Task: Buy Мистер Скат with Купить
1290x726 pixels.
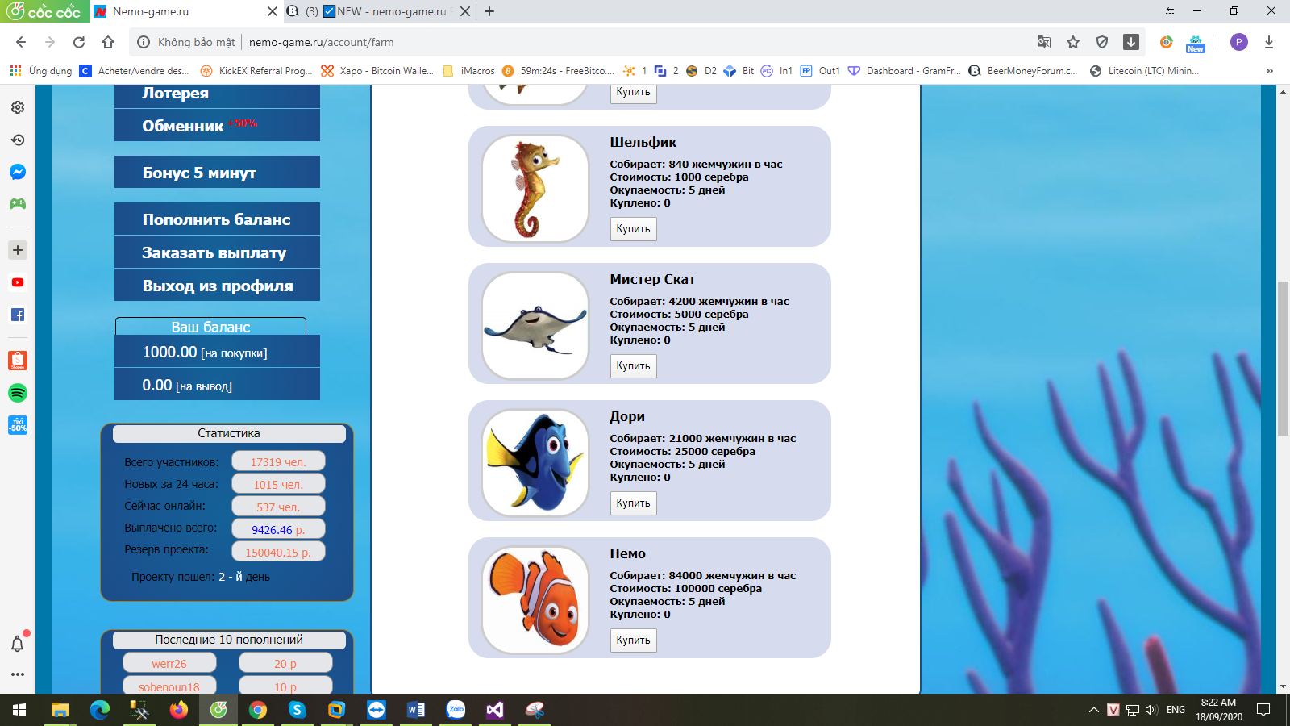Action: (633, 366)
